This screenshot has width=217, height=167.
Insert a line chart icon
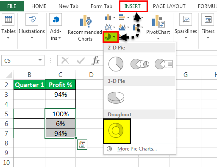click(x=108, y=27)
